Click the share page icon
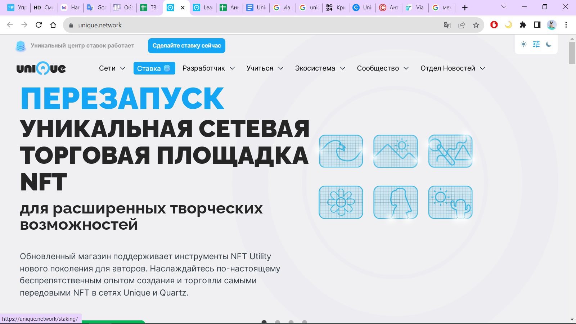This screenshot has height=324, width=576. [462, 25]
